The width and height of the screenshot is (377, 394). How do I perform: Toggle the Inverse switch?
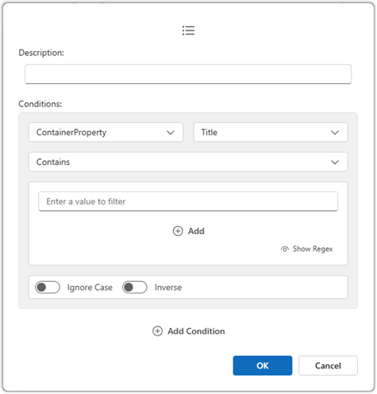[134, 288]
